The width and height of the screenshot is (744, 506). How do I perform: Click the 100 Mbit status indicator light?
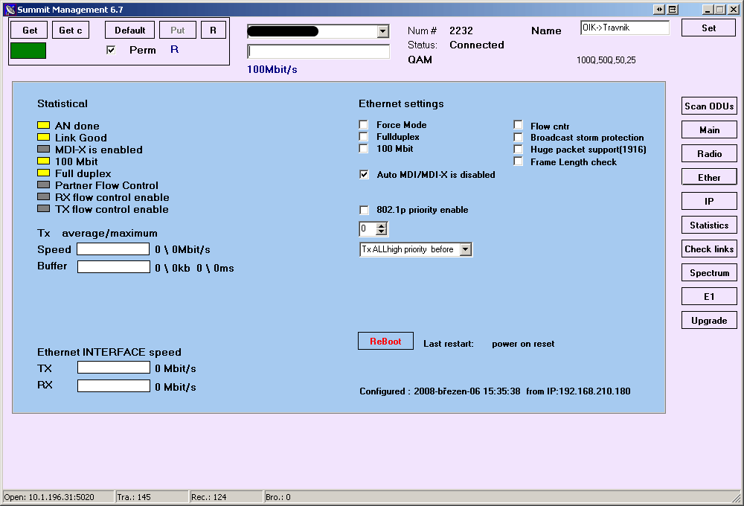click(x=44, y=161)
